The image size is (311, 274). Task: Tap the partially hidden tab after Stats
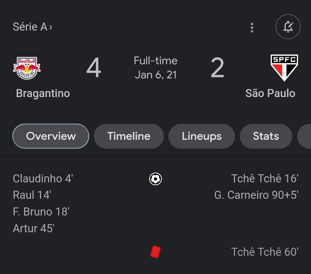(305, 136)
